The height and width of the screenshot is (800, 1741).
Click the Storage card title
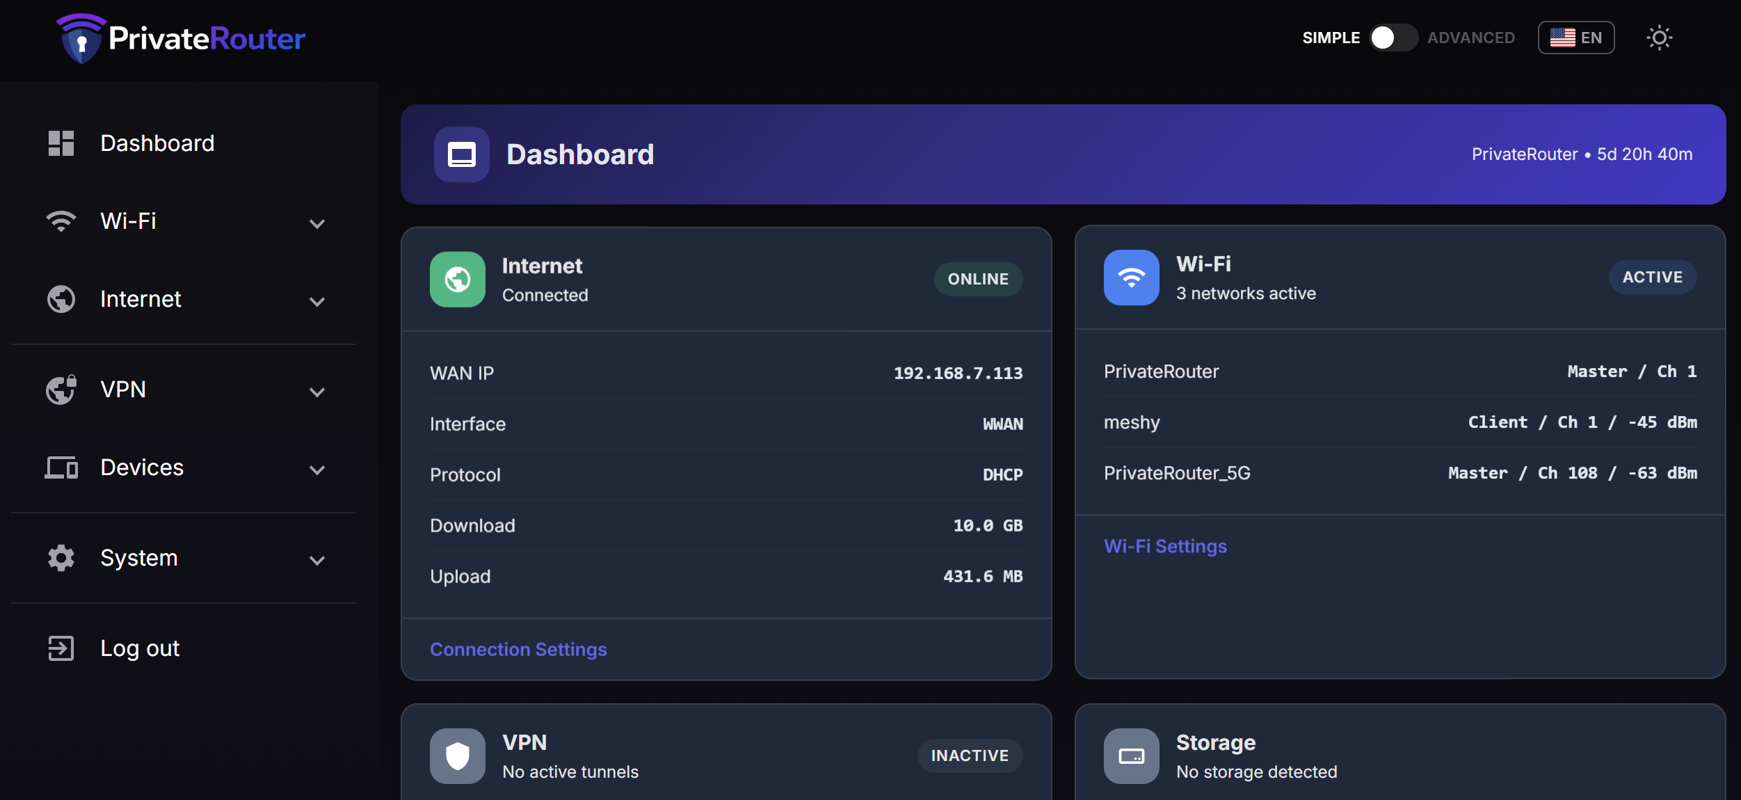(x=1216, y=743)
